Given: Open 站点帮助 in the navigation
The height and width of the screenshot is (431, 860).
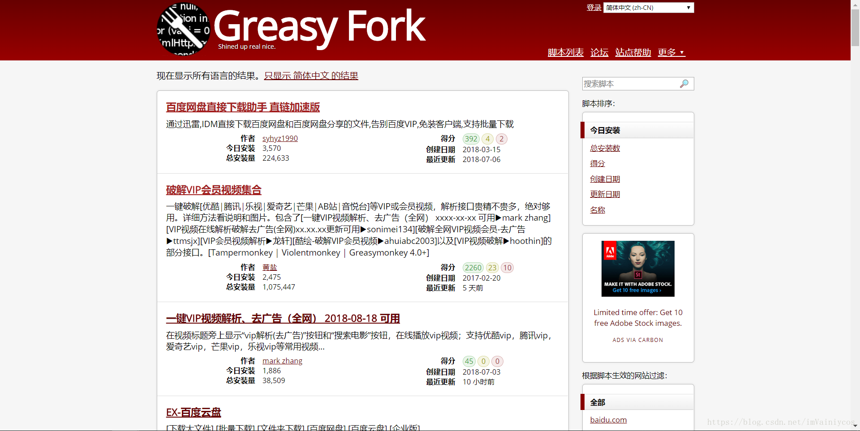Looking at the screenshot, I should pos(633,52).
